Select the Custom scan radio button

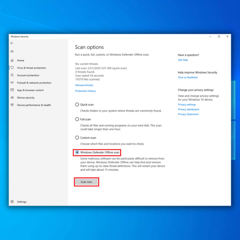tap(77, 137)
